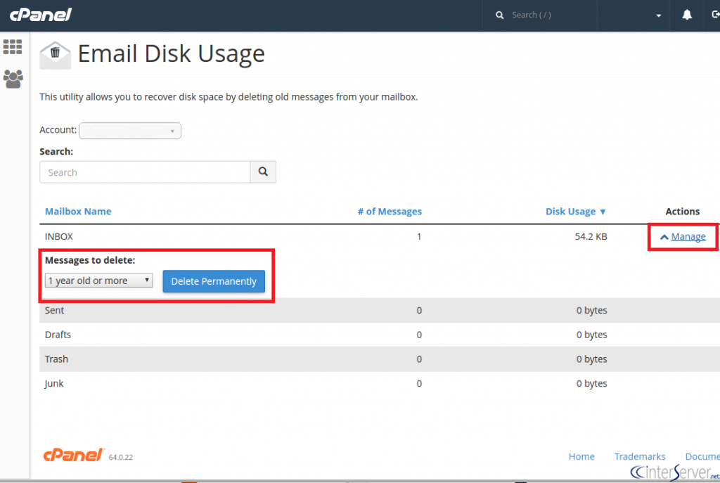Sort the table by Mailbox Name
720x483 pixels.
(78, 211)
